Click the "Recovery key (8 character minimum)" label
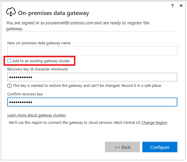This screenshot has width=187, height=162. coord(38,69)
